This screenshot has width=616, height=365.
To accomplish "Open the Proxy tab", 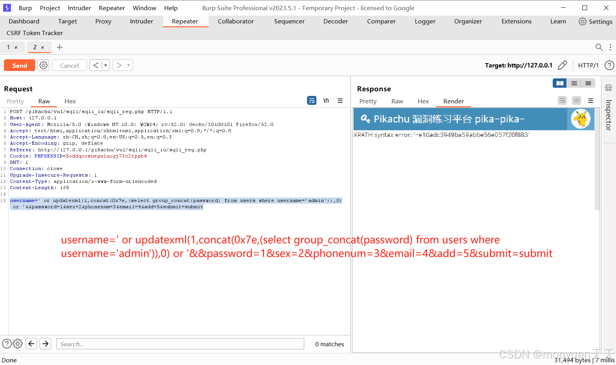I will pos(103,21).
